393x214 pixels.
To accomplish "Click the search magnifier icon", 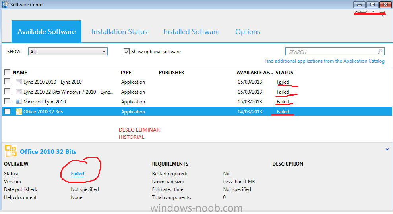I will point(380,51).
